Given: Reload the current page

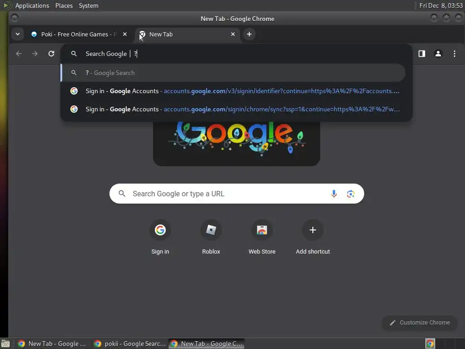Looking at the screenshot, I should click(x=51, y=54).
